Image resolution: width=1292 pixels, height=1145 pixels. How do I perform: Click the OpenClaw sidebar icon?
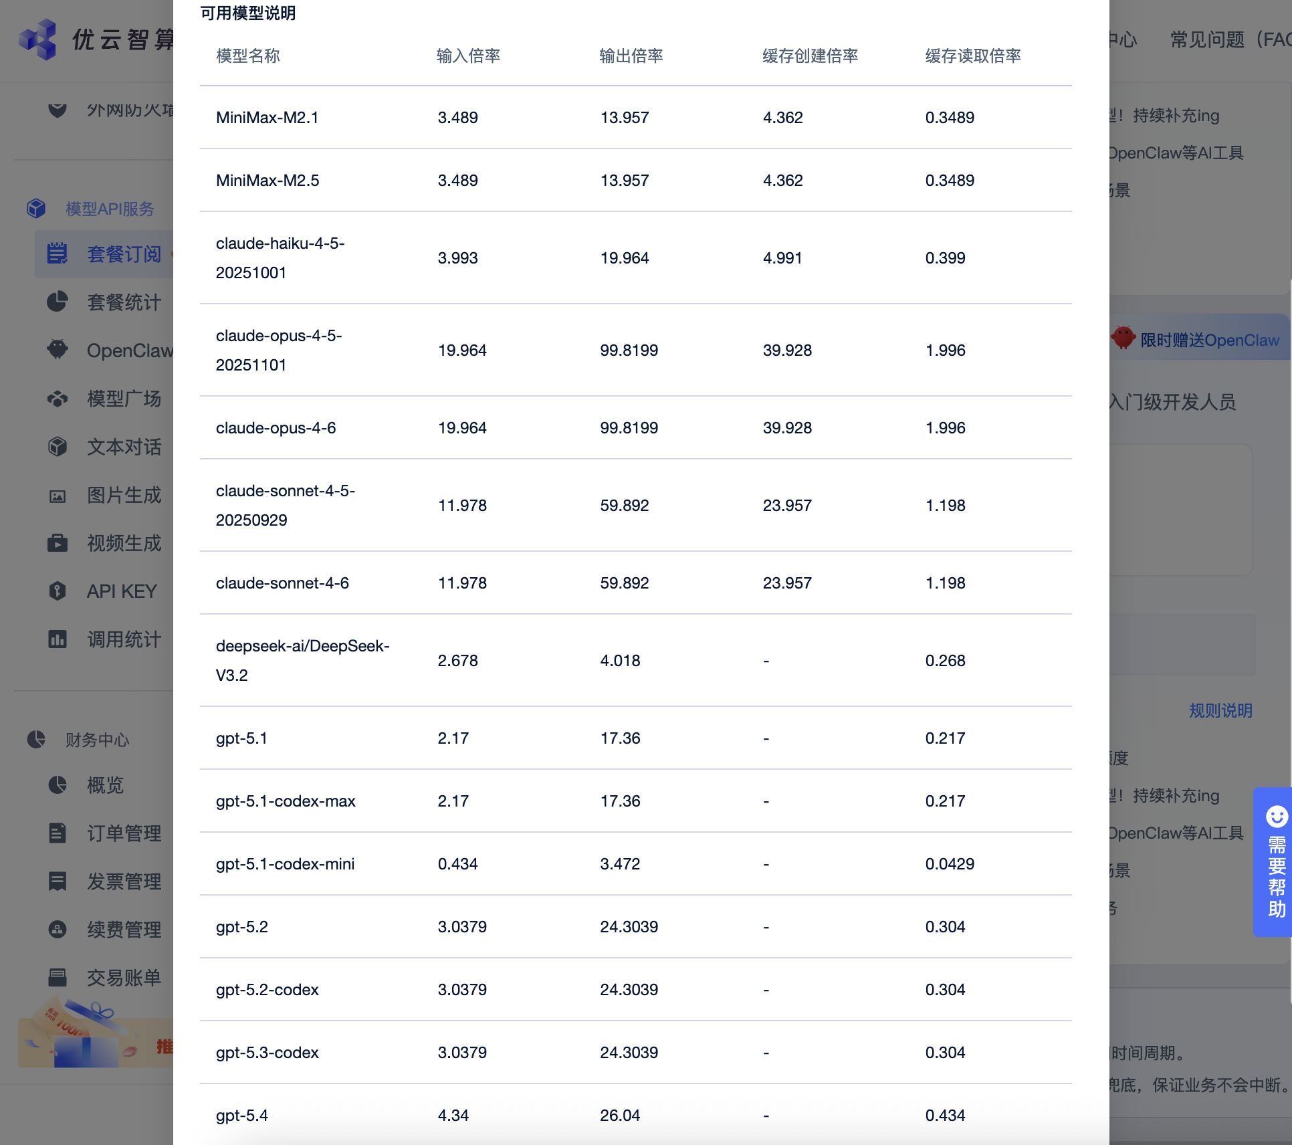pos(58,350)
